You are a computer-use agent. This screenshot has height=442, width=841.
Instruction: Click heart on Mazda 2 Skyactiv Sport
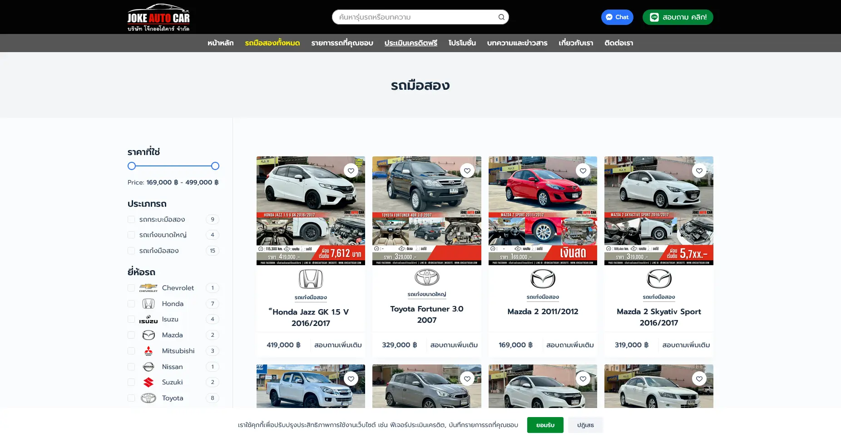[699, 170]
